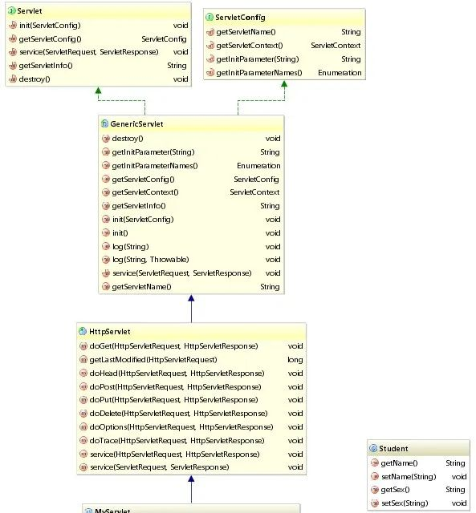Click icon beside ServletConfig getServletName()

(x=210, y=32)
